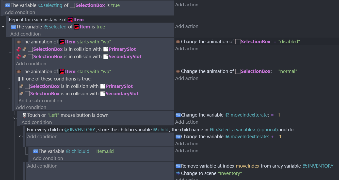This screenshot has height=180, width=339.
Task: Collapse the event containing the OR condition
Action: [9, 89]
